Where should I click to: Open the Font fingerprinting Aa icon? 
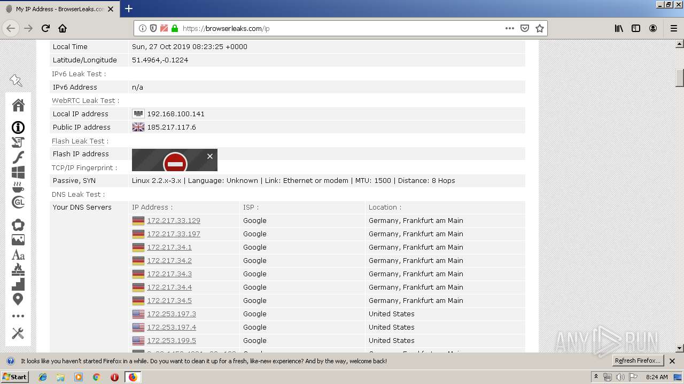pos(18,255)
